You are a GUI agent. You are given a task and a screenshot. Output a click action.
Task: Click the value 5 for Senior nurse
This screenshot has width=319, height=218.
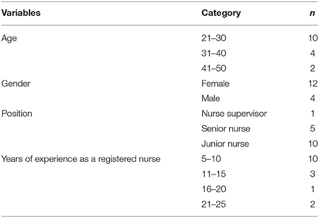(x=313, y=129)
